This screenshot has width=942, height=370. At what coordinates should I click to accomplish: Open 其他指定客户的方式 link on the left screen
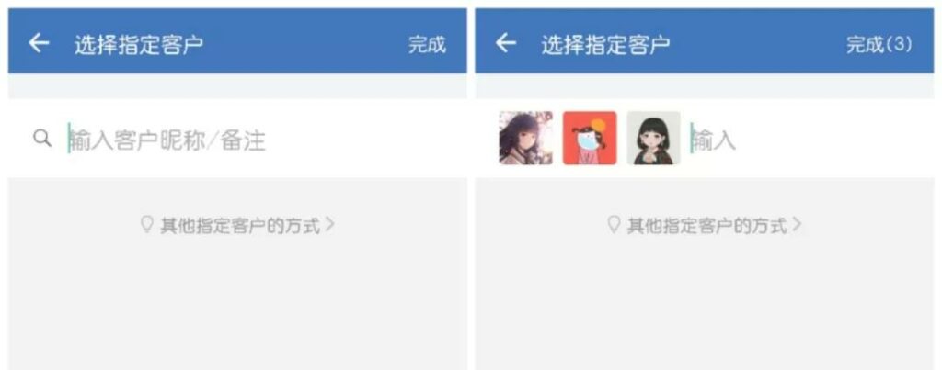coord(238,226)
